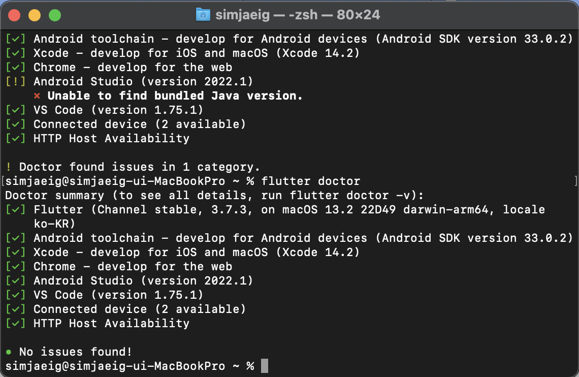579x377 pixels.
Task: Click the block cursor at the final prompt
Action: (x=264, y=366)
